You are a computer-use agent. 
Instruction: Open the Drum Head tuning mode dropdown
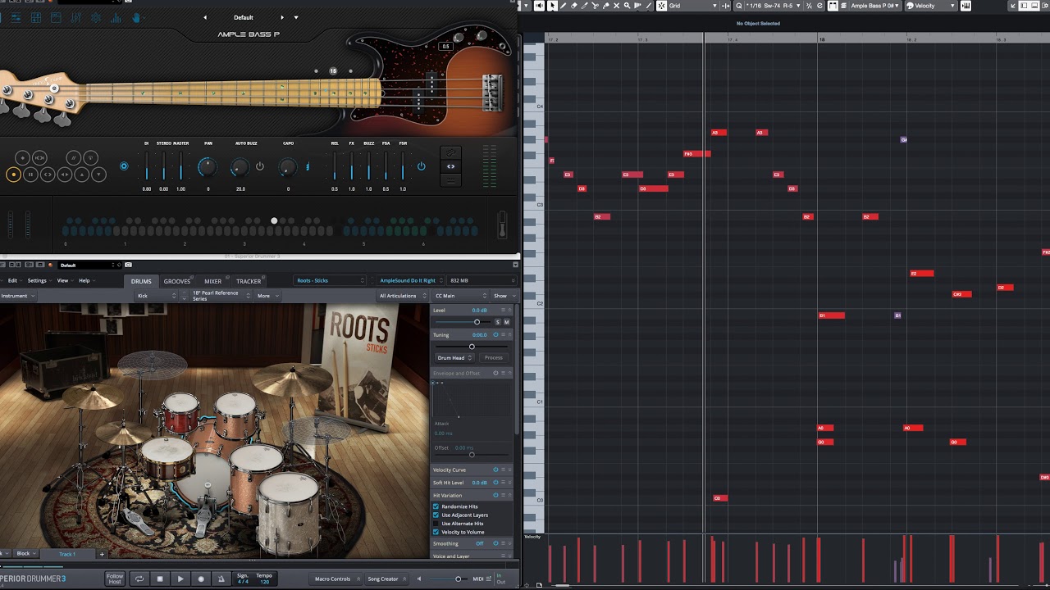pos(454,358)
